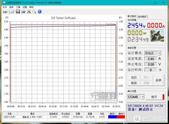This screenshot has height=124, width=169.
Task: Click the 断开 disconnect button
Action: (x=155, y=97)
